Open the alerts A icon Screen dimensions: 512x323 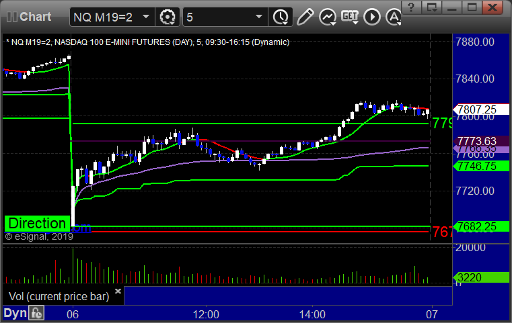[x=394, y=17]
